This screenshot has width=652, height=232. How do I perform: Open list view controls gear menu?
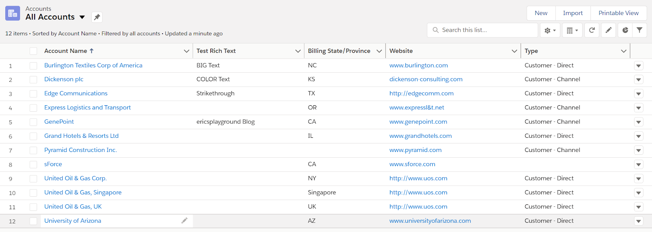pyautogui.click(x=550, y=30)
